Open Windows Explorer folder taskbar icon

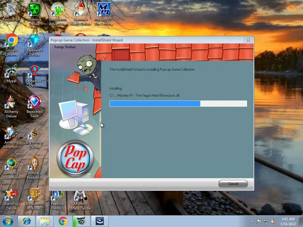click(x=44, y=221)
